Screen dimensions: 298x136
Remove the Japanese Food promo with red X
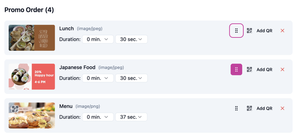pos(282,70)
